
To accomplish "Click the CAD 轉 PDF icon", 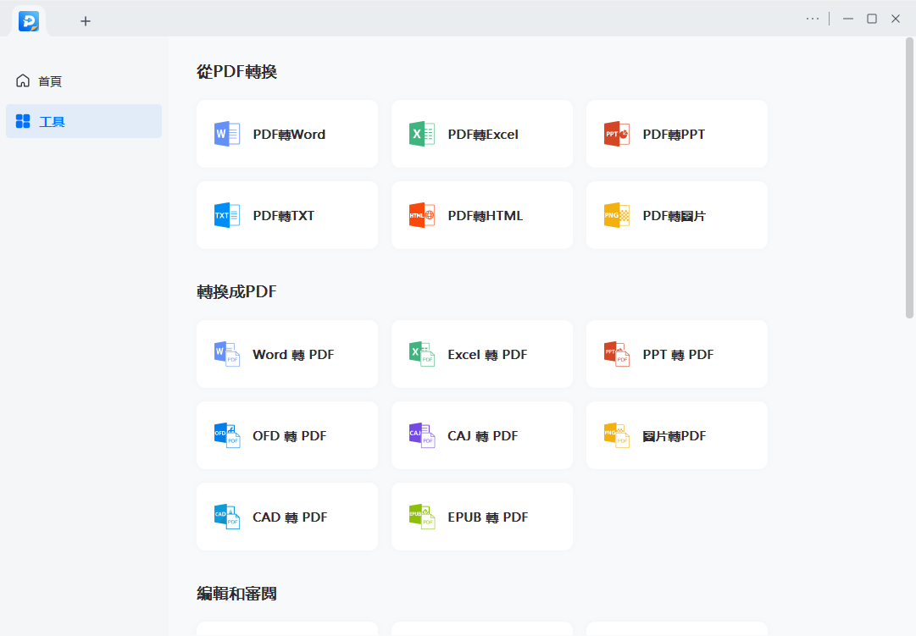I will [226, 517].
